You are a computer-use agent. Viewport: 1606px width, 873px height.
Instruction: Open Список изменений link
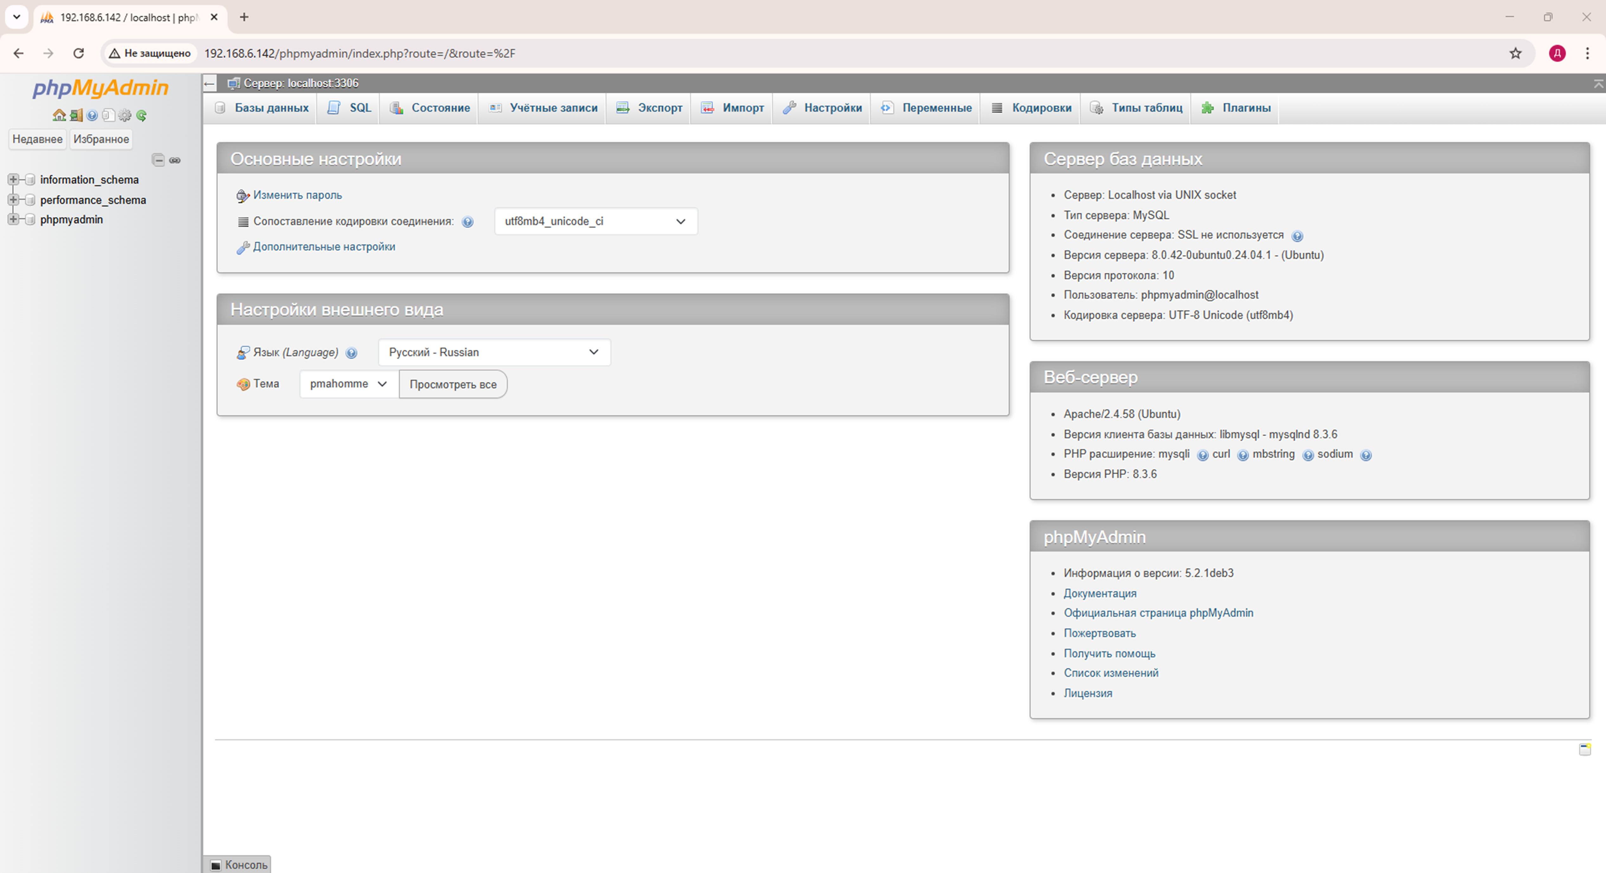[1111, 673]
